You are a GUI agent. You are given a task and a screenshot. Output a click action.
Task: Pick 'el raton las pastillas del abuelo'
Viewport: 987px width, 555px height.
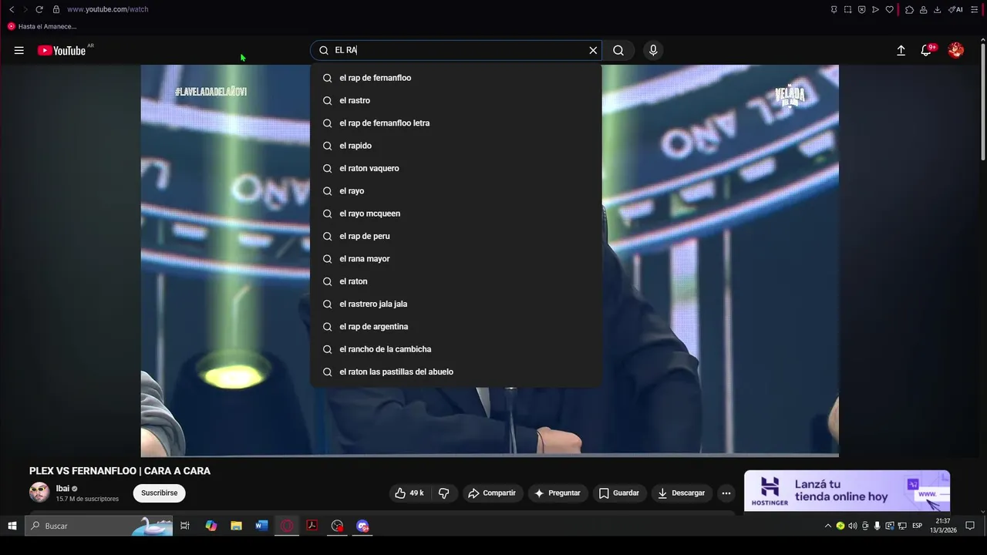[x=456, y=372]
